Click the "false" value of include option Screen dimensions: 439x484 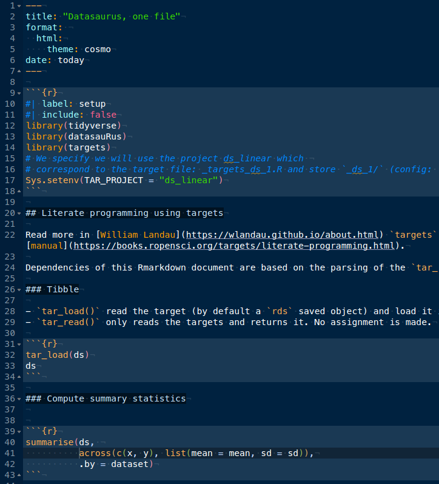click(102, 115)
